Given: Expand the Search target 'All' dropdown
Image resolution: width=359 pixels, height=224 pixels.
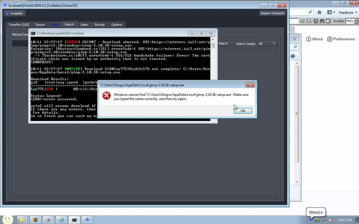Looking at the screenshot, I should click(x=267, y=43).
